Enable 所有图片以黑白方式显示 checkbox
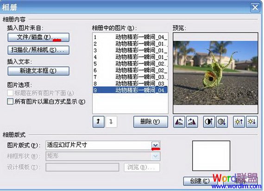 pyautogui.click(x=10, y=102)
